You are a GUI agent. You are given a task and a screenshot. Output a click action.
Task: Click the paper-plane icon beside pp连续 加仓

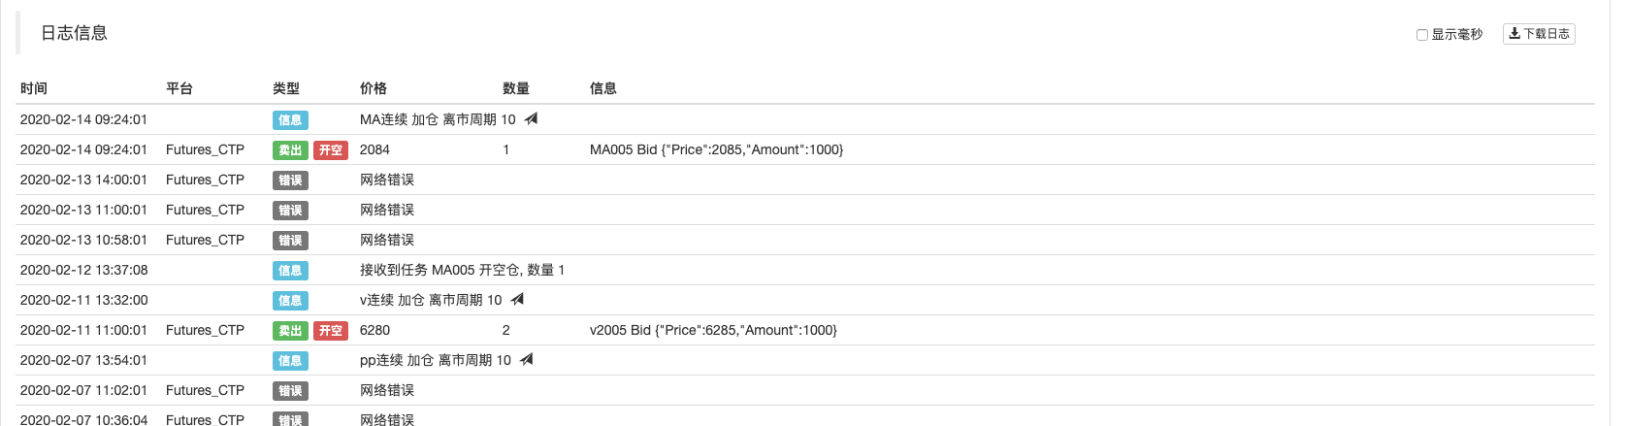[526, 360]
